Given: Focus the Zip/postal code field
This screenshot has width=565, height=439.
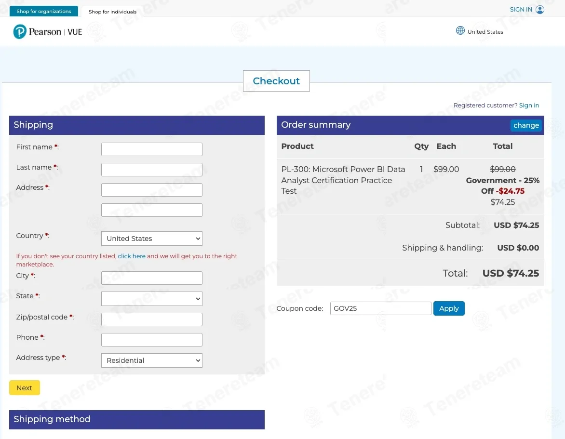Looking at the screenshot, I should pos(152,319).
